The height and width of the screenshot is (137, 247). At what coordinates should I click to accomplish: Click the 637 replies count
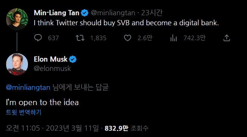53,38
